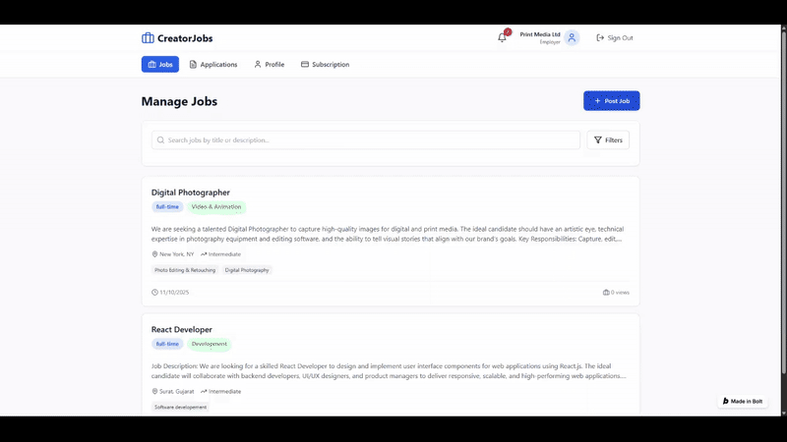Click the CreatorJobs brand name
Viewport: 787px width, 442px height.
(x=185, y=38)
